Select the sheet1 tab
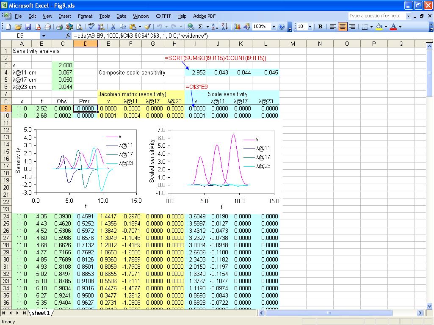 tap(41, 313)
